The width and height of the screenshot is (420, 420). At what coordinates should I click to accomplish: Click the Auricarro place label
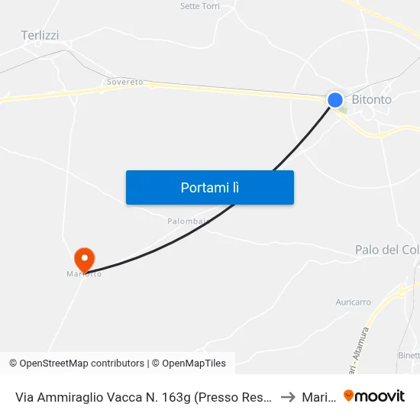354,302
